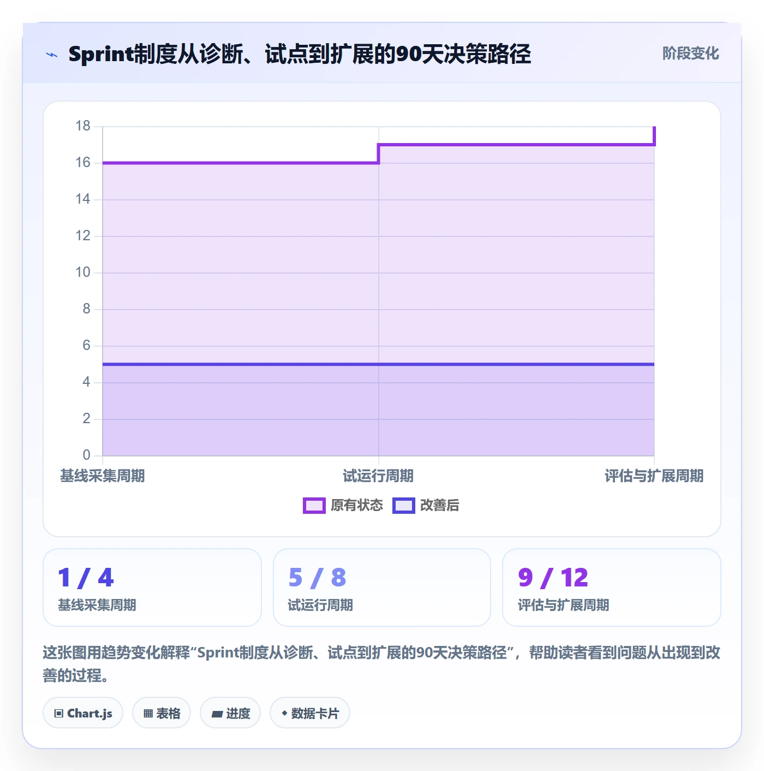Click the 1 / 4 基线采集周期 card
Image resolution: width=764 pixels, height=771 pixels.
click(x=152, y=588)
